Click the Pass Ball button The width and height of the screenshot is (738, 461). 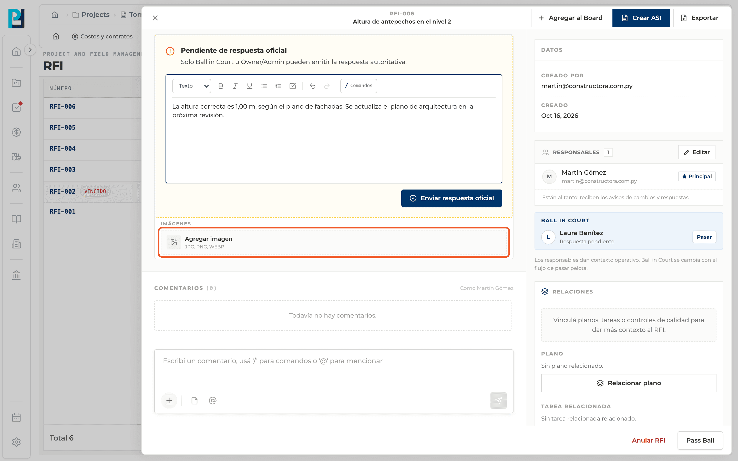[700, 440]
